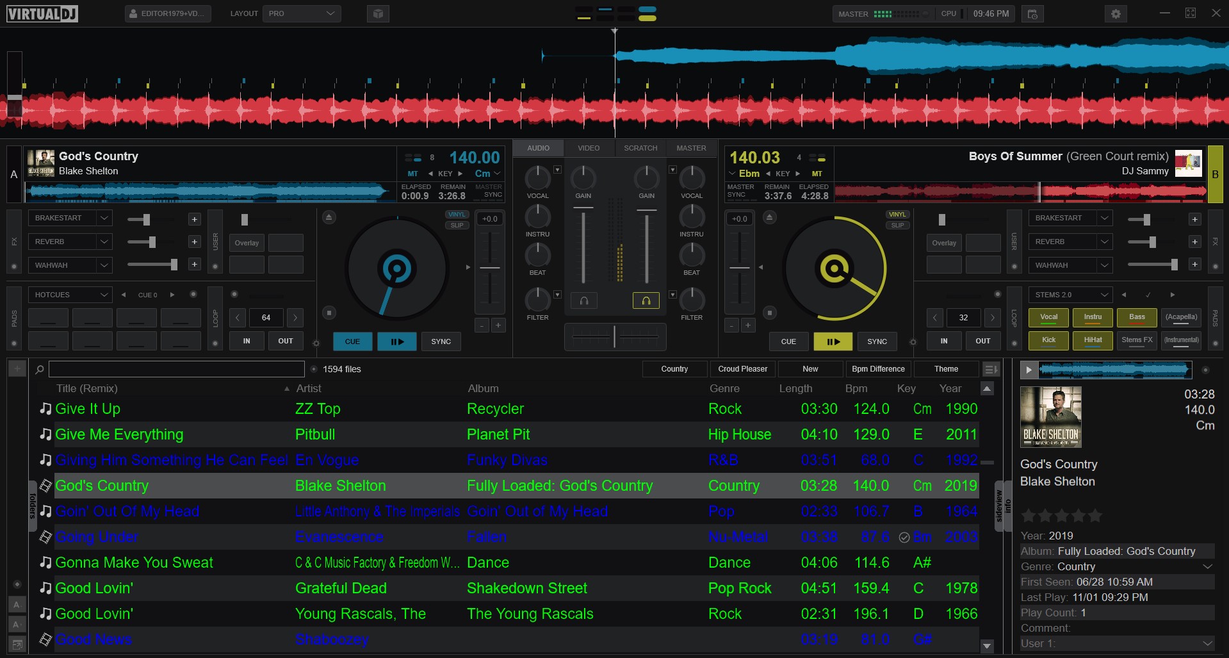Open the recording clock icon near the time
Viewport: 1229px width, 658px height.
pyautogui.click(x=1032, y=13)
